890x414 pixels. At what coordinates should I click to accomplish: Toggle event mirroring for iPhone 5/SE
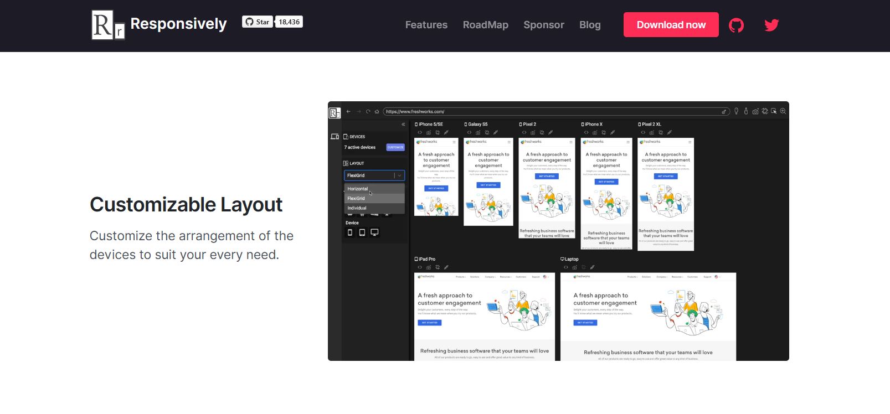[446, 133]
